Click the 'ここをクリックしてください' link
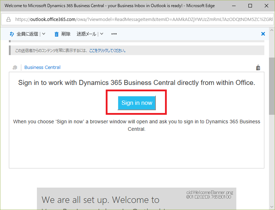Viewport: 275px width, 210px height. coord(107,50)
